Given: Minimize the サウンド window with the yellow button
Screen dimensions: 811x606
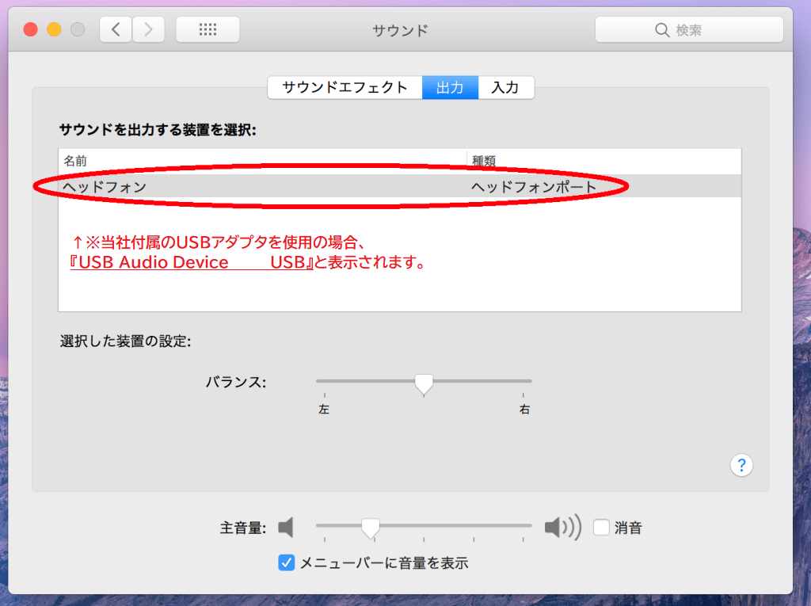Looking at the screenshot, I should (55, 29).
